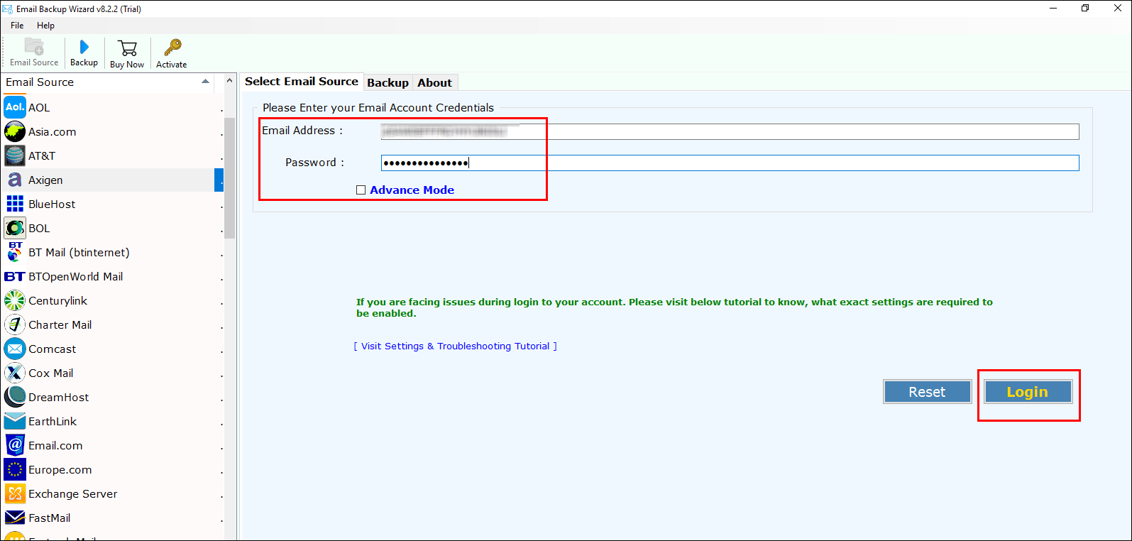1132x541 pixels.
Task: Select the BlueHost grid icon
Action: [x=15, y=204]
